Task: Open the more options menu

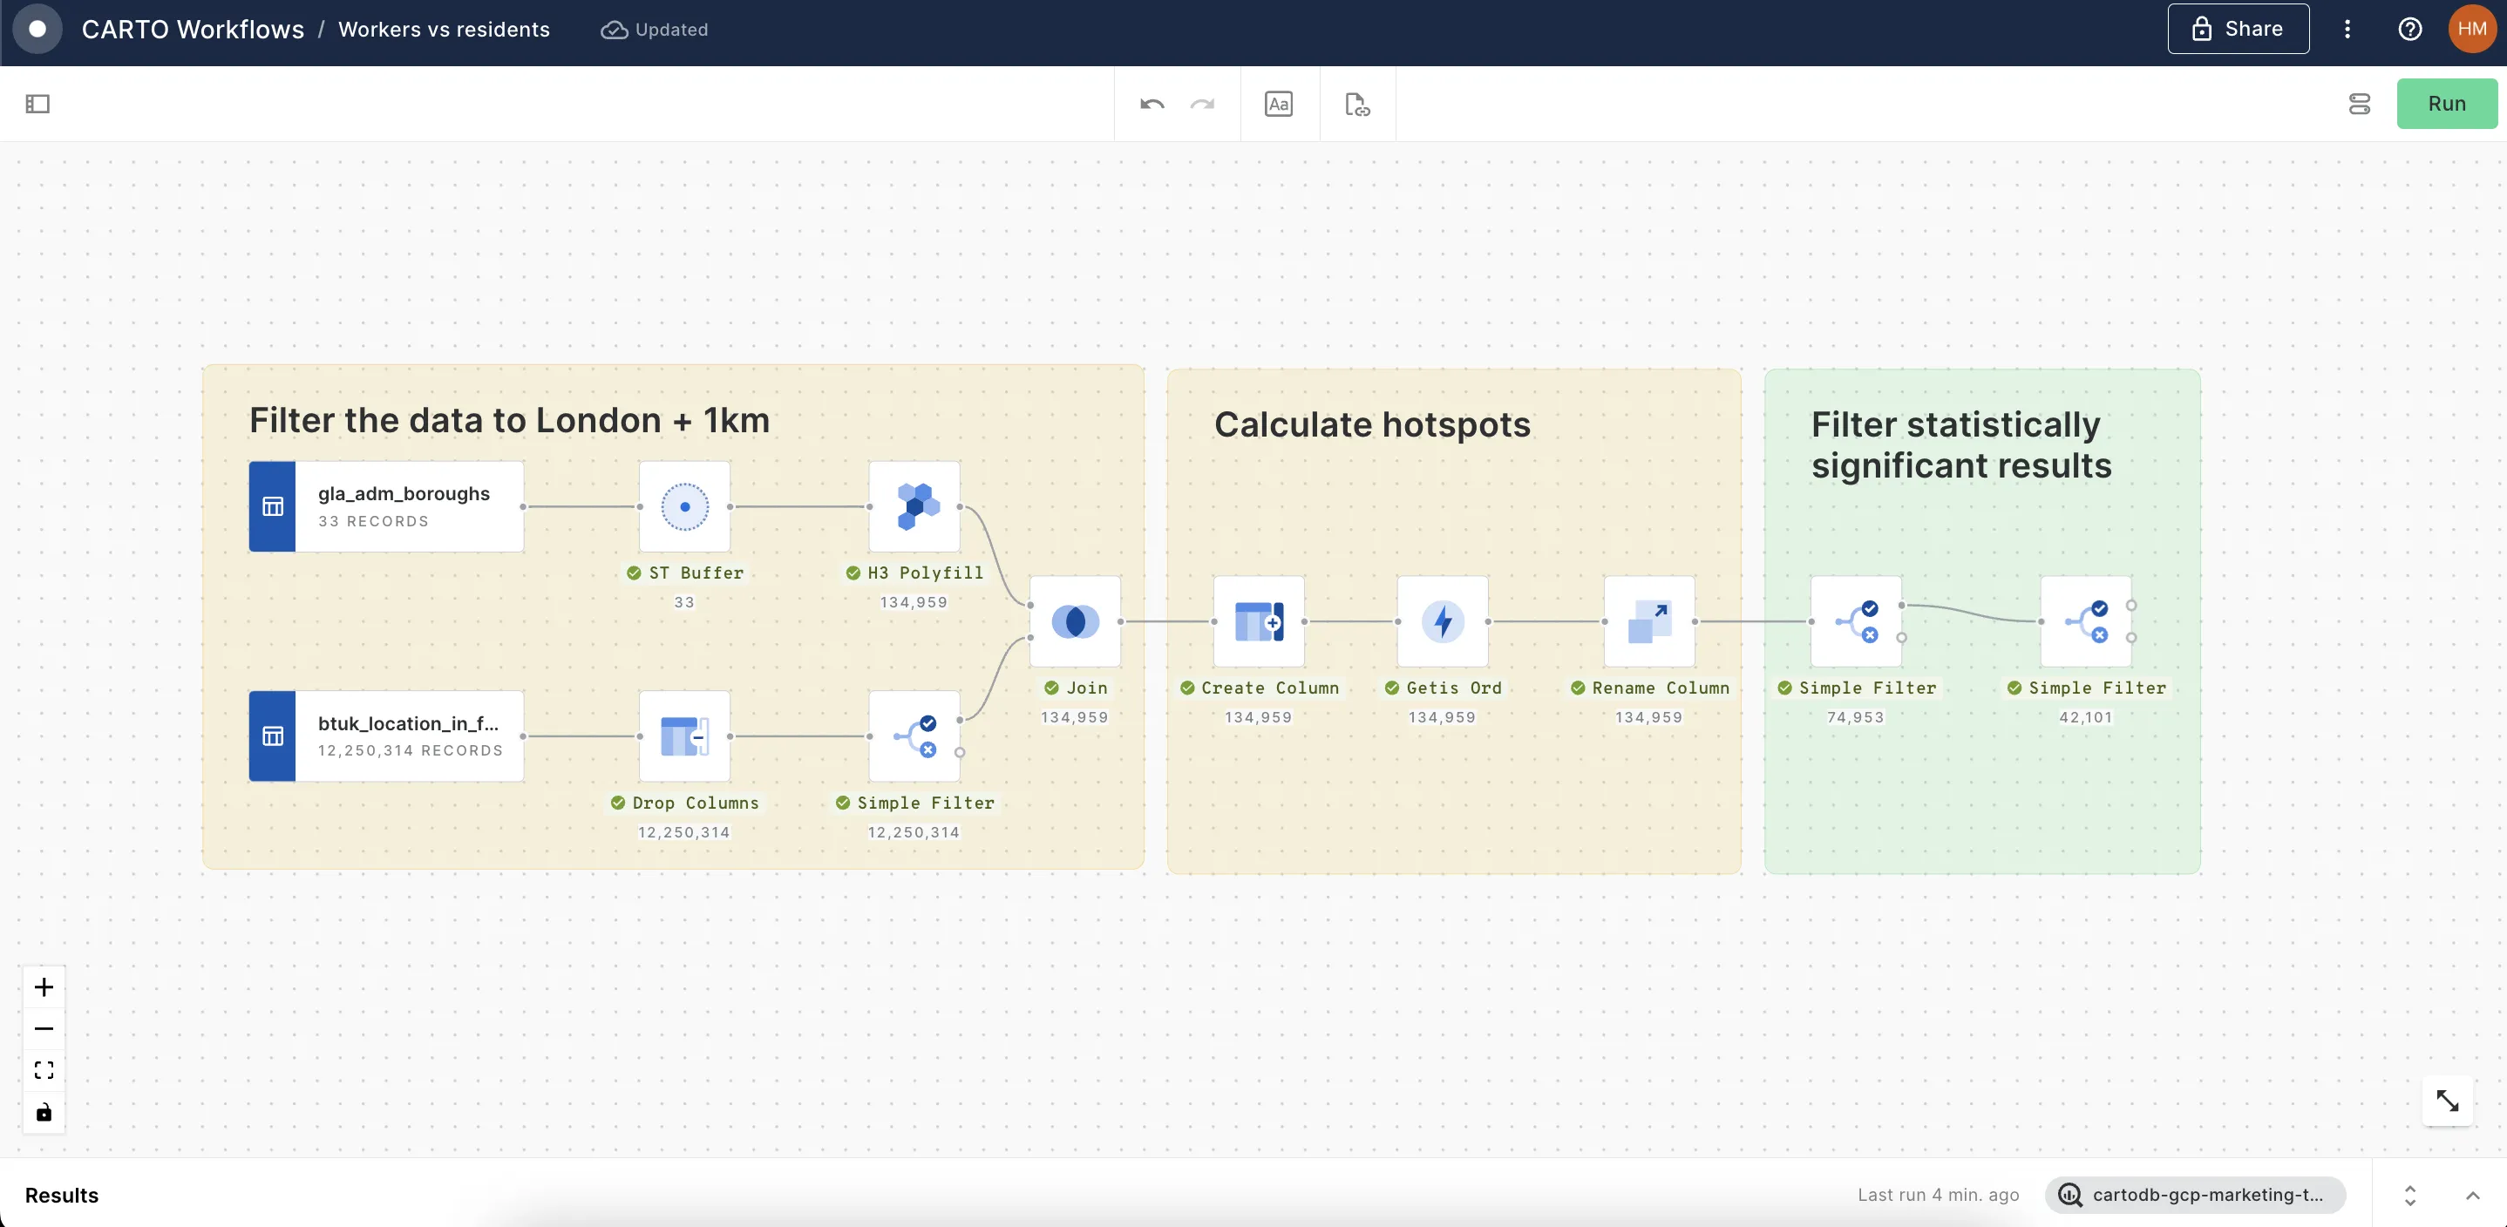Action: click(x=2347, y=29)
